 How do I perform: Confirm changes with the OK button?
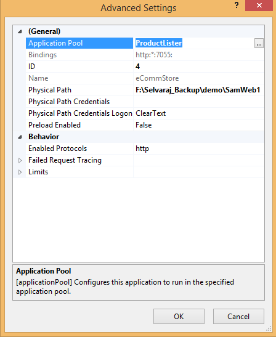pos(179,317)
